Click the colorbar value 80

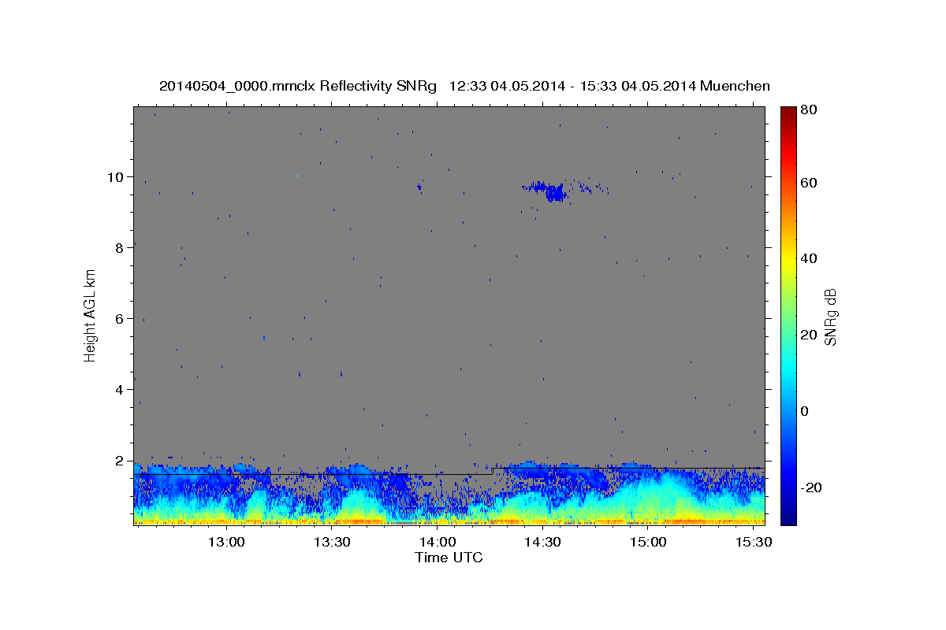click(x=810, y=110)
